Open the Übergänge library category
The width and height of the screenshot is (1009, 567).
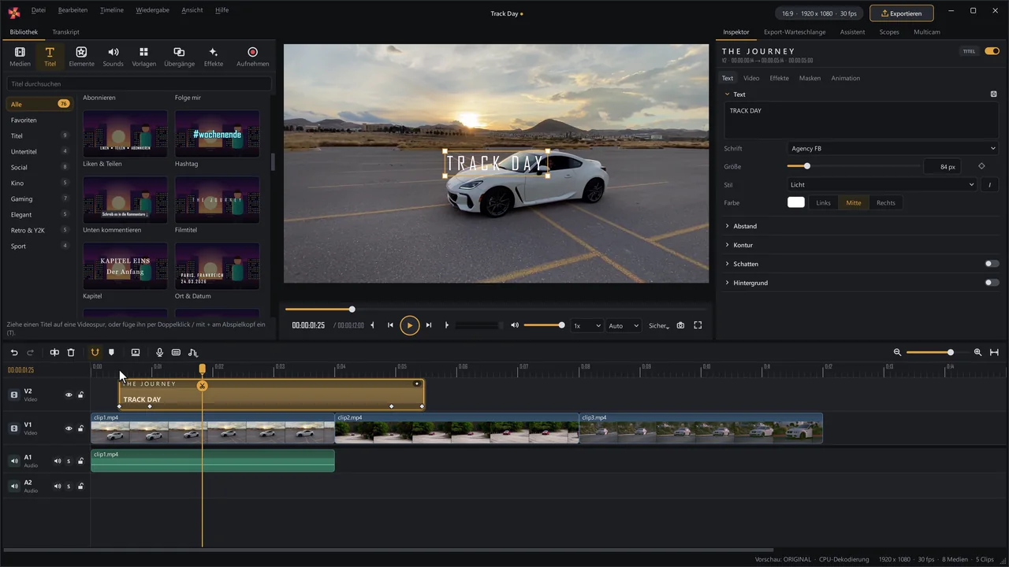pyautogui.click(x=179, y=57)
